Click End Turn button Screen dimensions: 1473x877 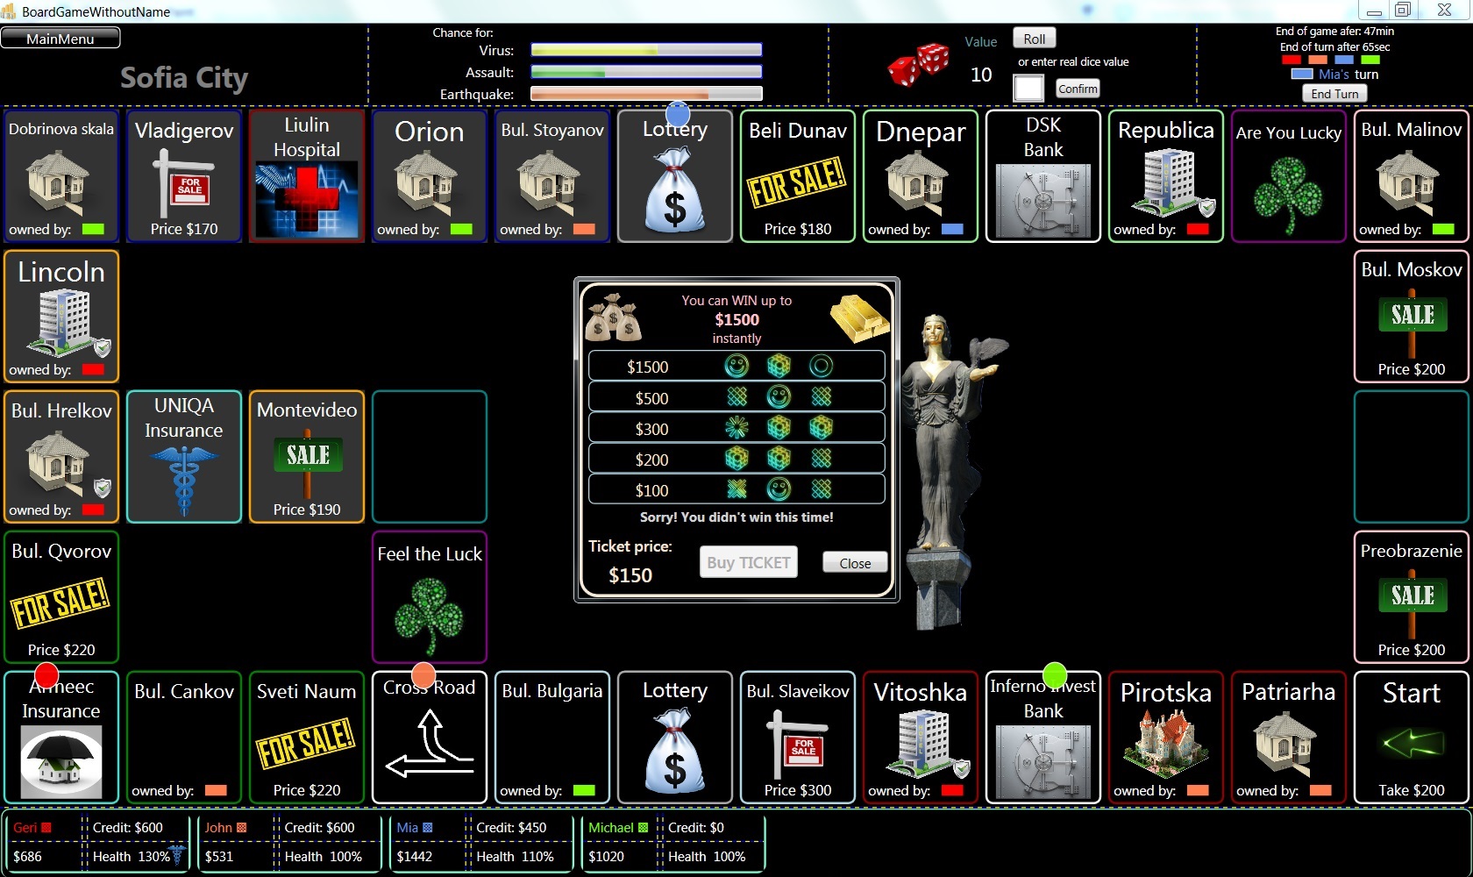point(1334,94)
